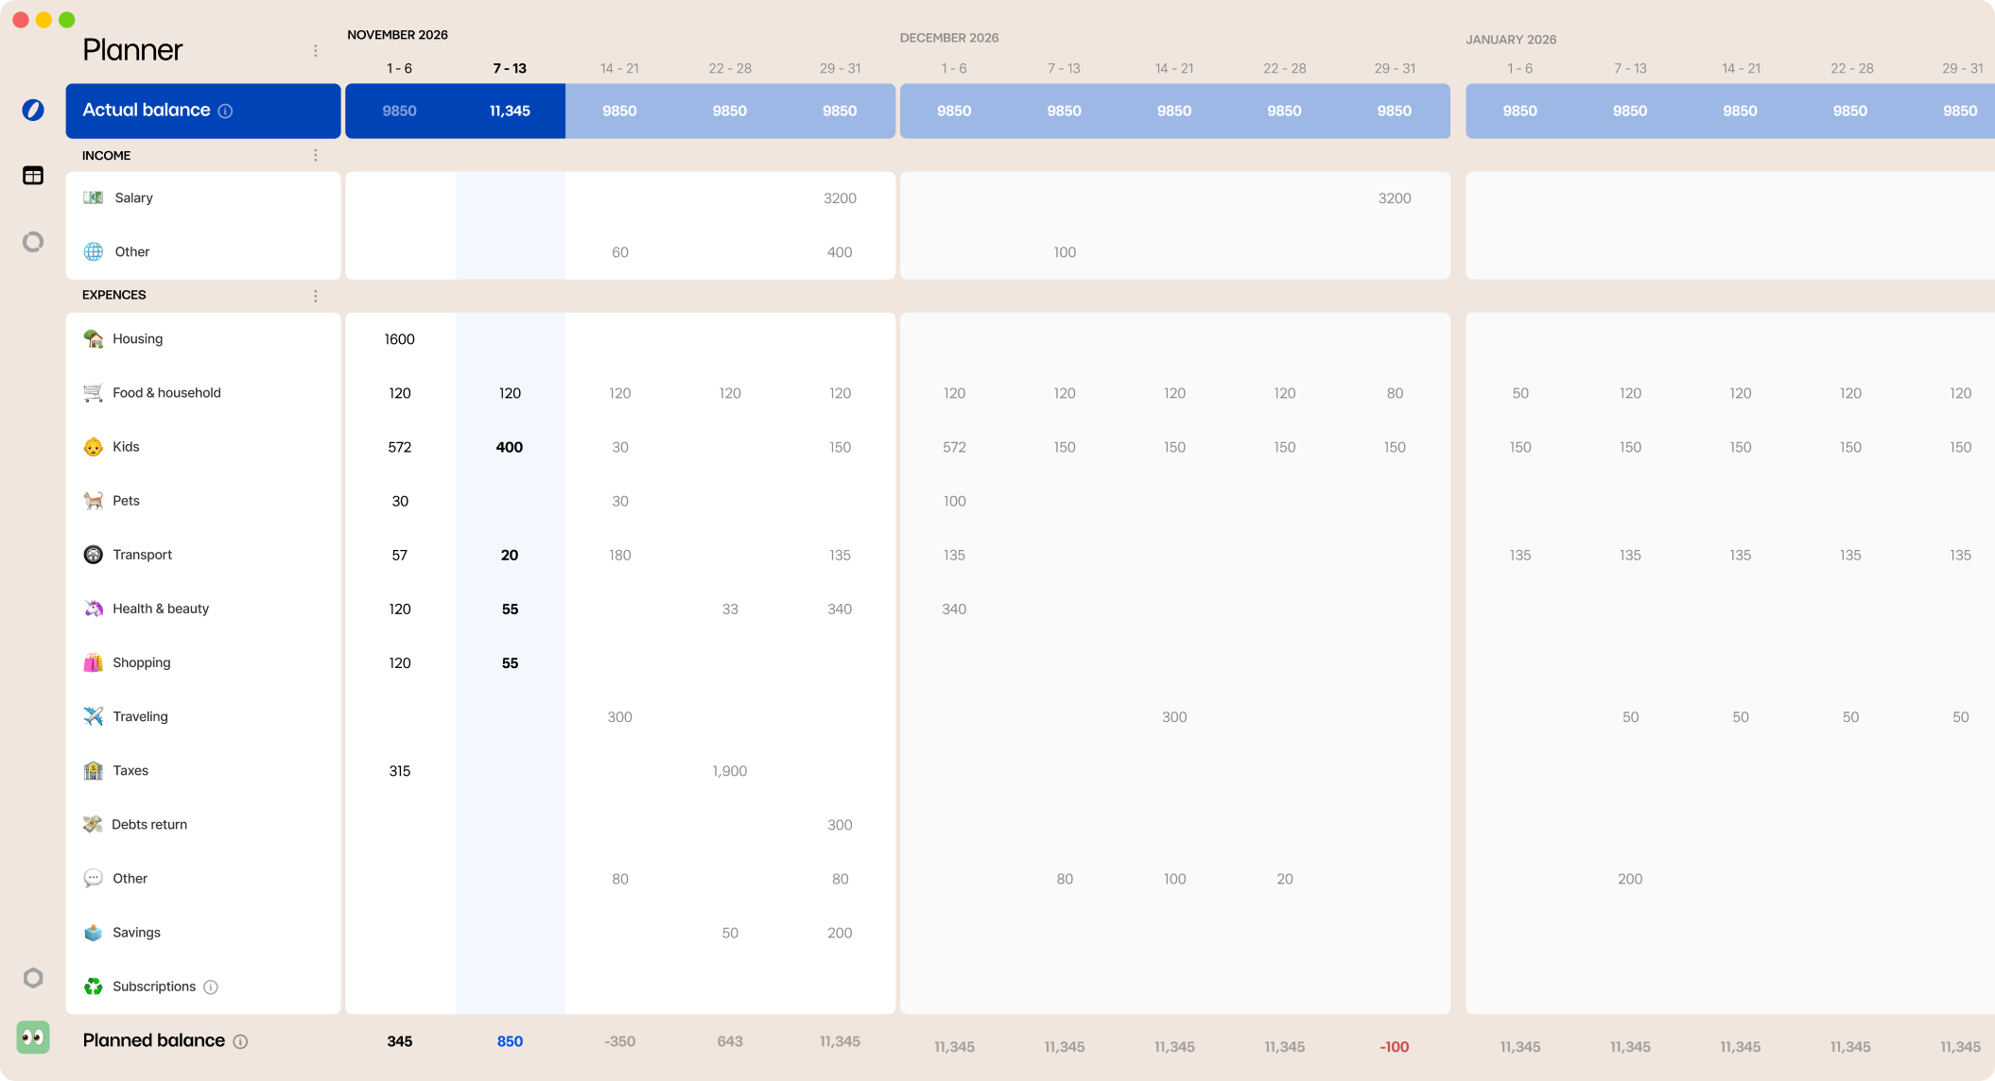Click the Other expenses speech bubble icon
The height and width of the screenshot is (1081, 1995).
click(94, 878)
